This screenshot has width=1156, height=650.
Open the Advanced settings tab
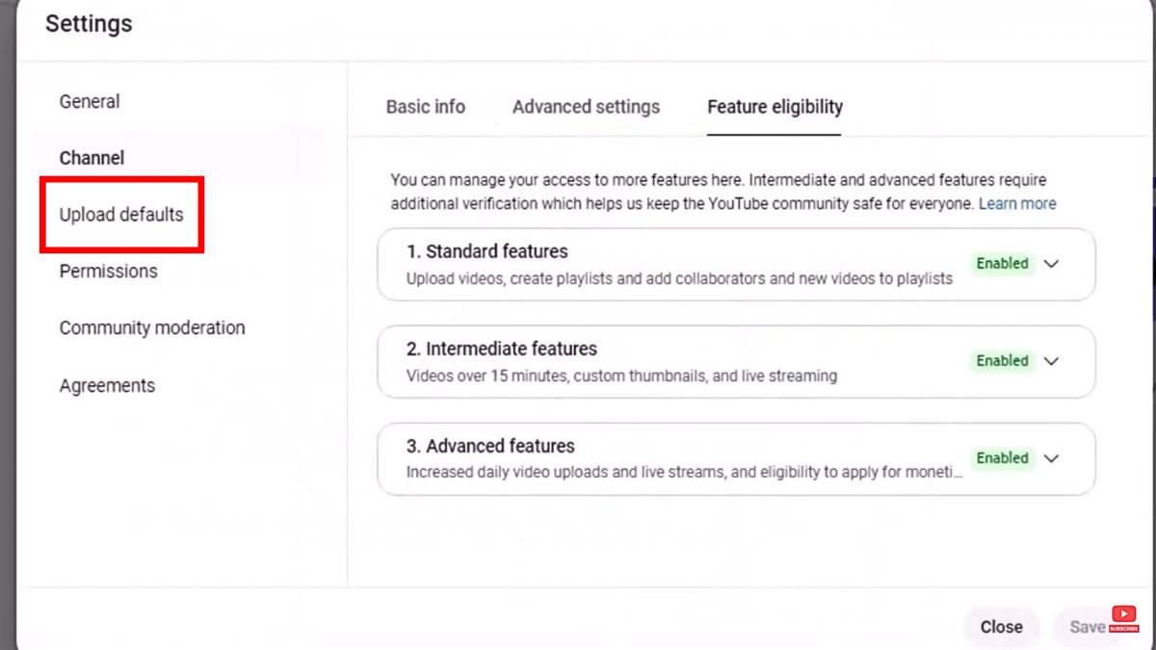pos(586,107)
